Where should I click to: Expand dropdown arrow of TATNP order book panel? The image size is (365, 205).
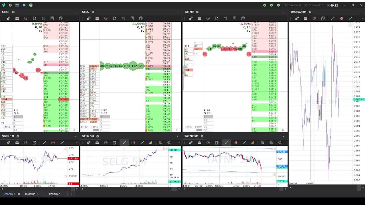283,12
